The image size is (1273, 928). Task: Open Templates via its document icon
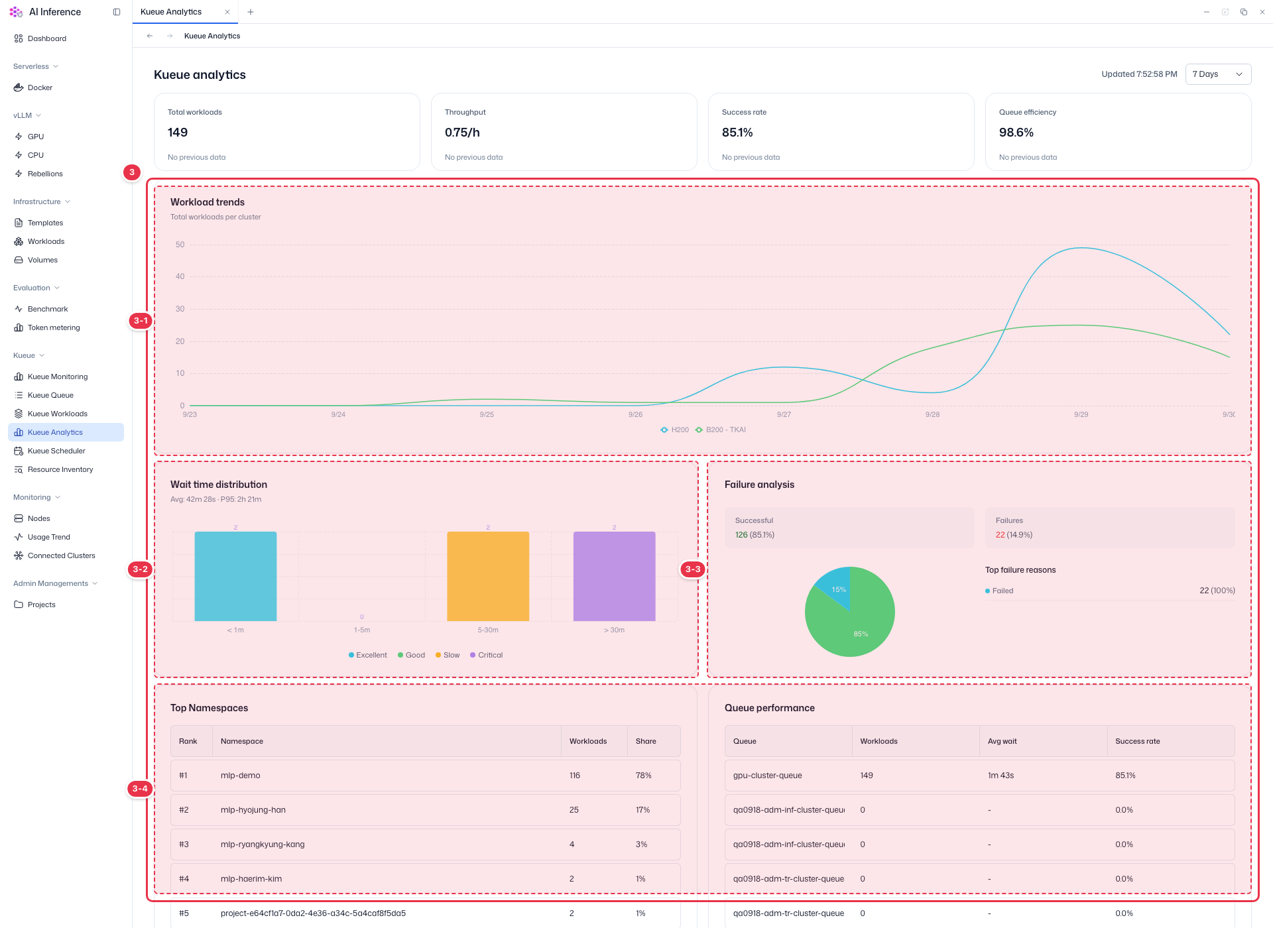(x=19, y=223)
